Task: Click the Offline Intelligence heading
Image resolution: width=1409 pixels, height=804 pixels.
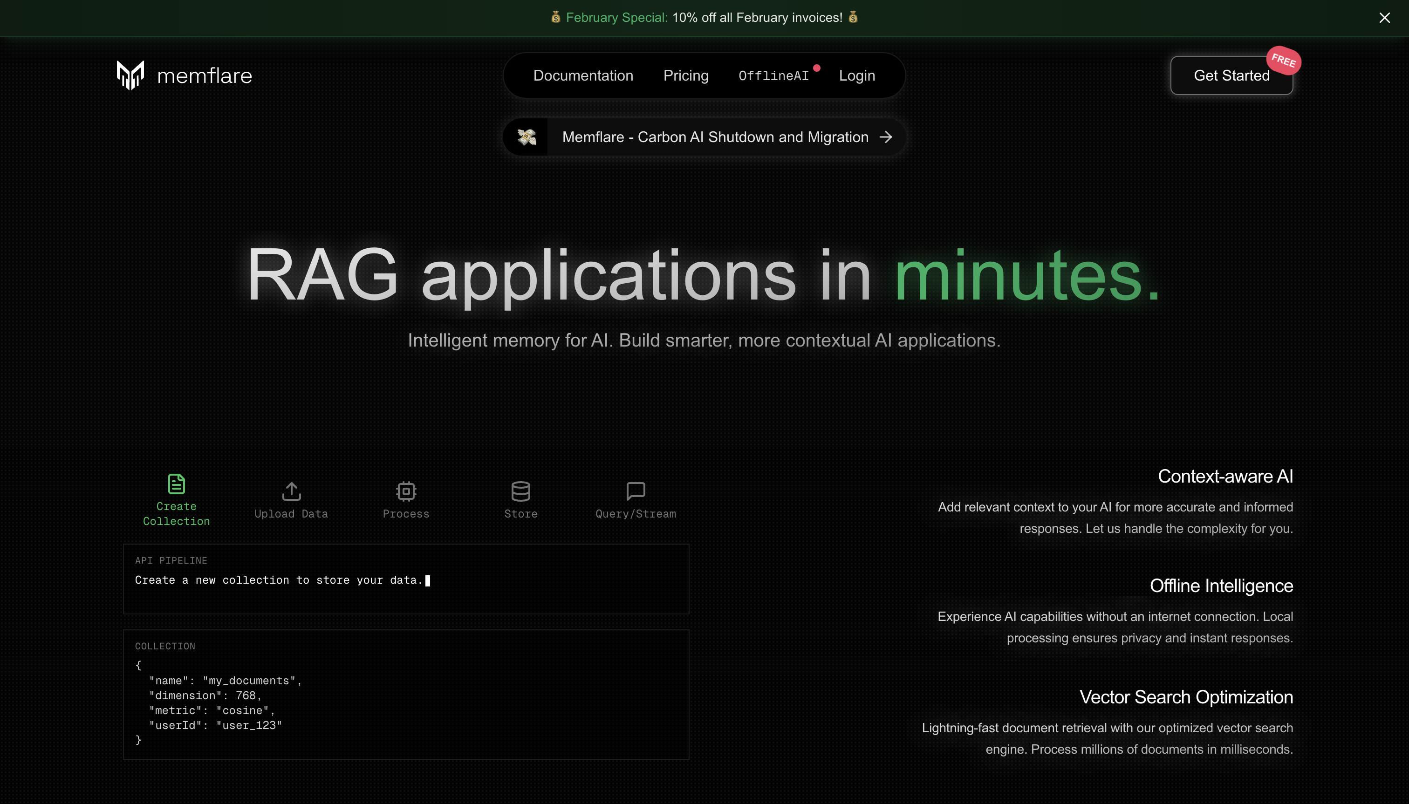Action: tap(1221, 586)
